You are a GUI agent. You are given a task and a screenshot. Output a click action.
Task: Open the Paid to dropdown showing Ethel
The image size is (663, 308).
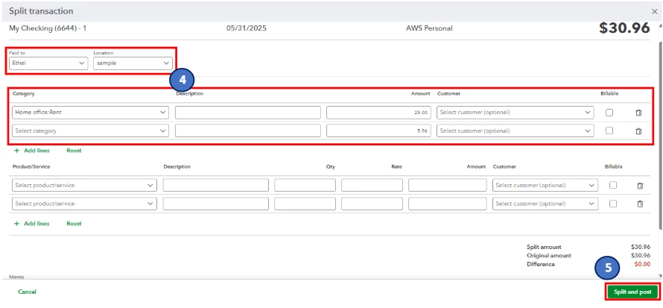(48, 63)
